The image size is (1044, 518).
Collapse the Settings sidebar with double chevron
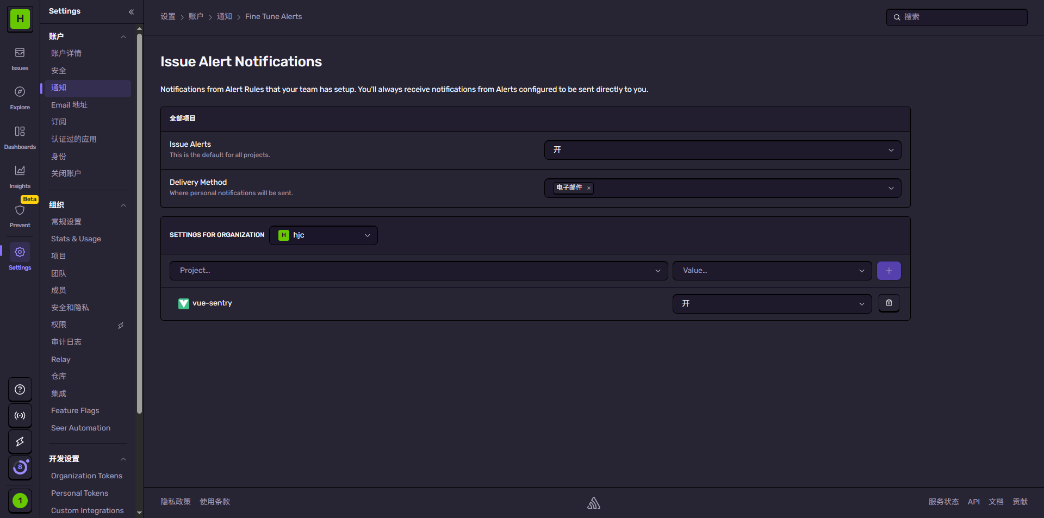click(131, 11)
